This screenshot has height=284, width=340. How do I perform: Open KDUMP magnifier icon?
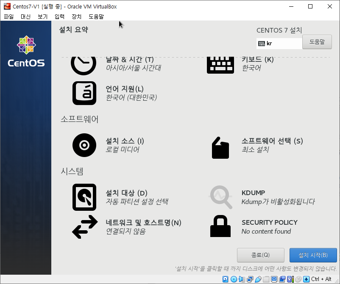pos(221,197)
